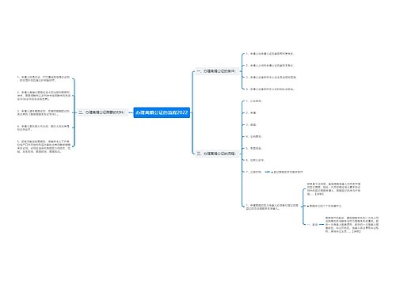The height and width of the screenshot is (285, 396).
Task: Select branch 三、办理离婚公证的流程
Action: pos(216,154)
